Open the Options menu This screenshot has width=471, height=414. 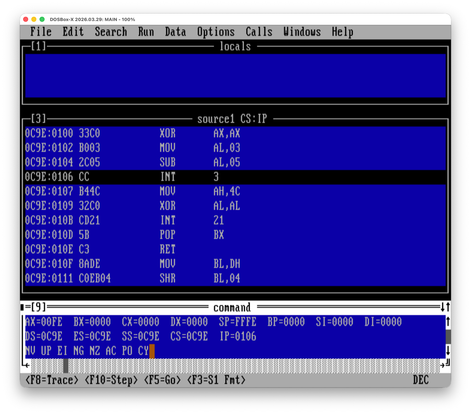pyautogui.click(x=216, y=32)
